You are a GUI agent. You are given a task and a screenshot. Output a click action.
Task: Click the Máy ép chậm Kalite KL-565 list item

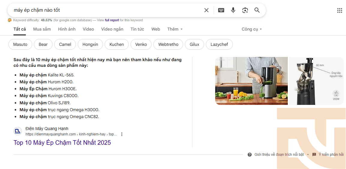(x=47, y=75)
